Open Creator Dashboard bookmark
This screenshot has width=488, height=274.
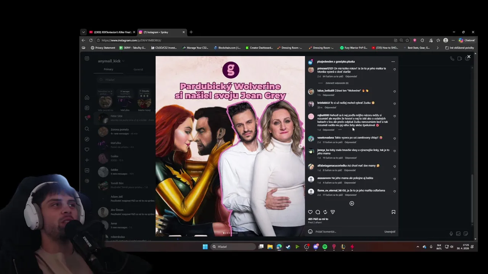click(259, 48)
